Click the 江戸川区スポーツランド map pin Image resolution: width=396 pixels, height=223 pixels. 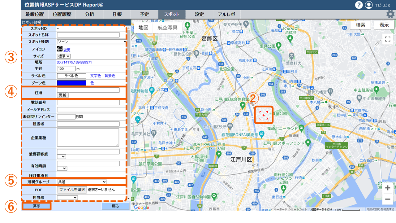[x=308, y=142]
